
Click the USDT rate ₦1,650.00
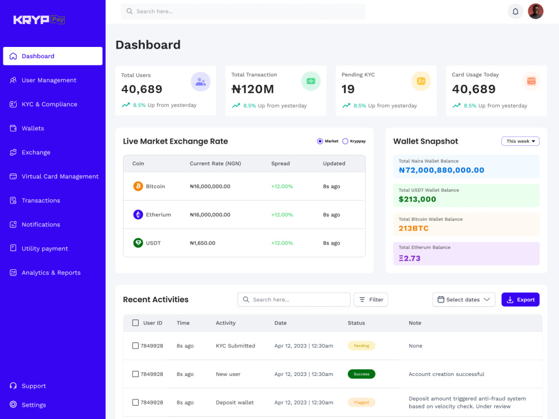pos(202,243)
